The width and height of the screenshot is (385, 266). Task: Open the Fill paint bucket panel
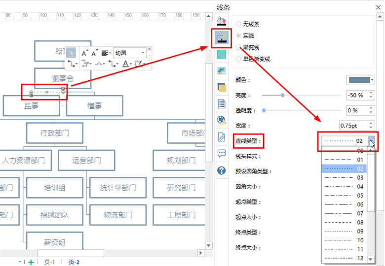click(x=222, y=21)
